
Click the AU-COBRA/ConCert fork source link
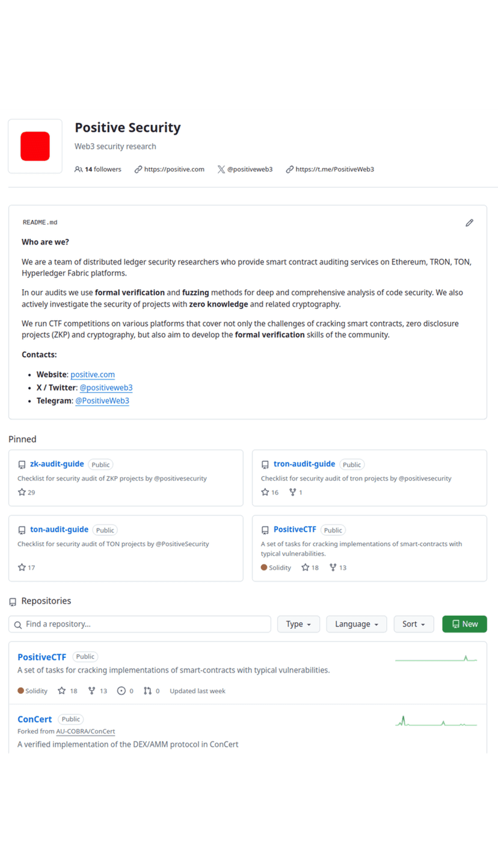tap(85, 732)
